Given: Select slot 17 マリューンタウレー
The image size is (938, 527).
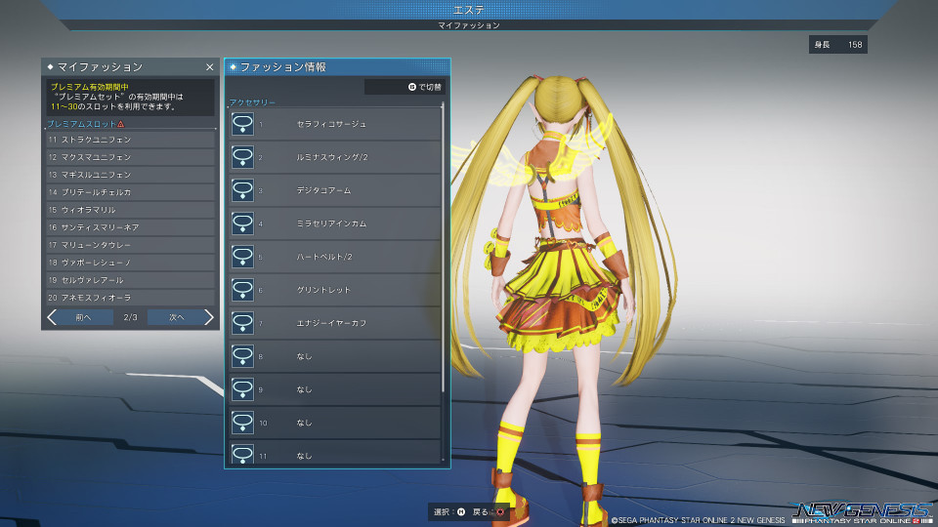Looking at the screenshot, I should coord(130,245).
